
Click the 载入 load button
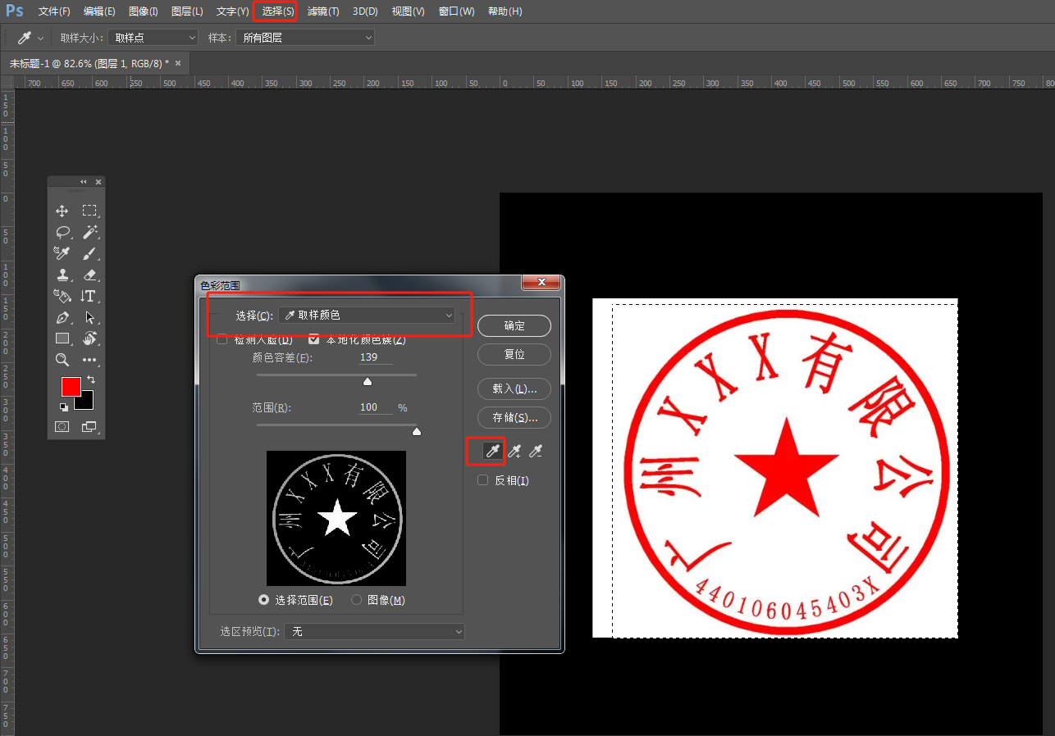pos(514,388)
